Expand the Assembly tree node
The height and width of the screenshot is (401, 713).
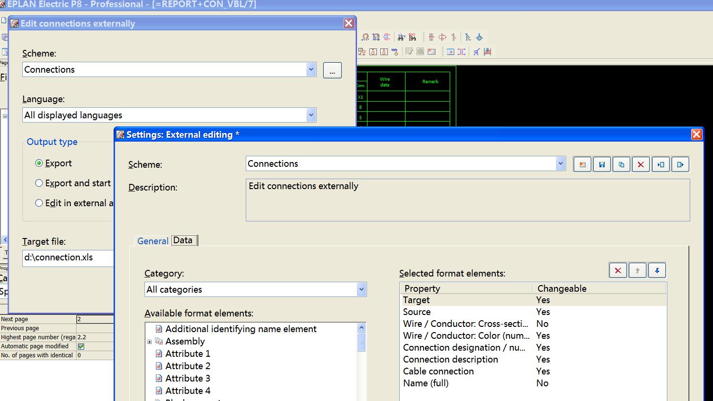(x=149, y=342)
